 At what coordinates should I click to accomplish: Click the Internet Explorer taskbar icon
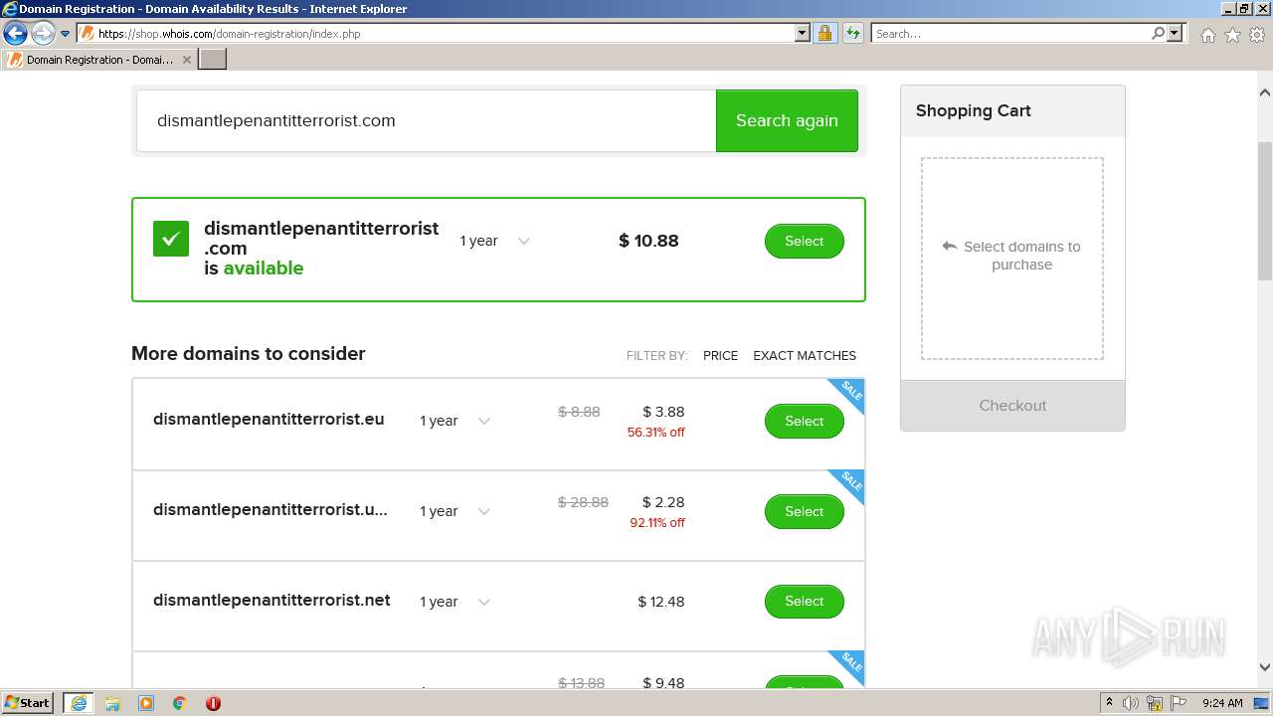pyautogui.click(x=79, y=703)
